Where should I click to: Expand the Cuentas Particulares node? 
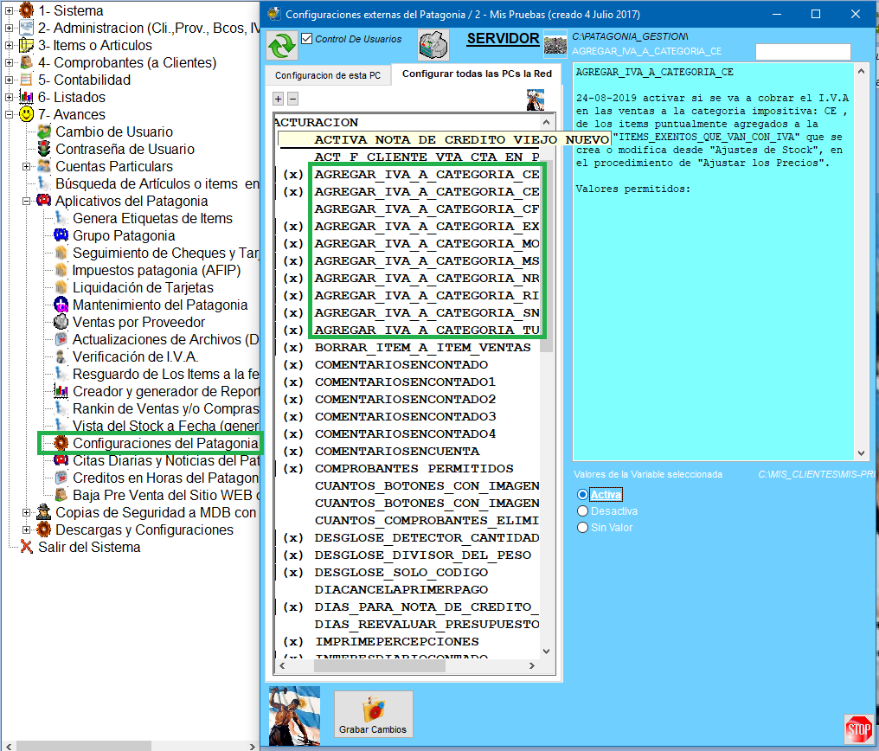(x=26, y=166)
